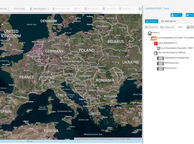Select Zero net land take by 2050
Viewport: 194px width, 144px height.
(x=172, y=52)
